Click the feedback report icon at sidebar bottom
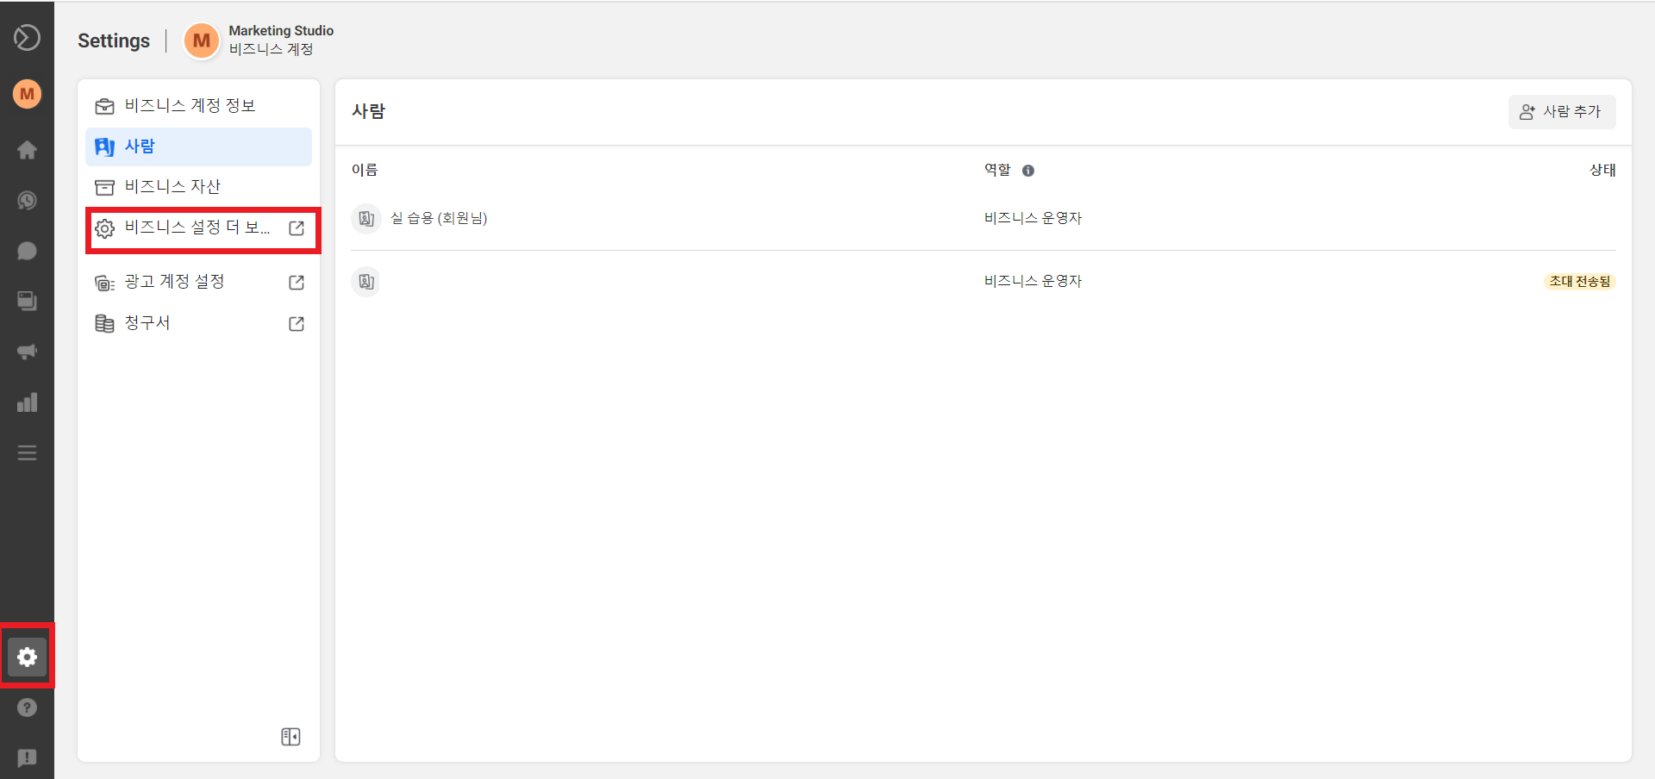This screenshot has height=779, width=1655. [27, 757]
